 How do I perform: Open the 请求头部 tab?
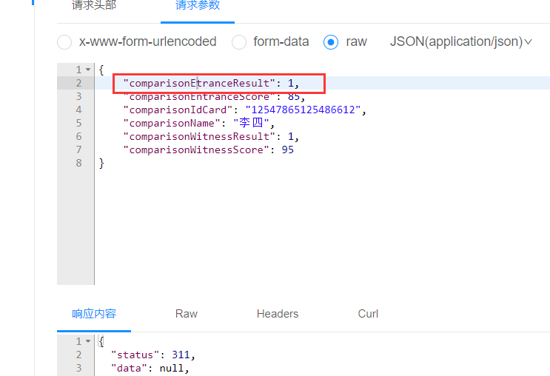click(94, 5)
